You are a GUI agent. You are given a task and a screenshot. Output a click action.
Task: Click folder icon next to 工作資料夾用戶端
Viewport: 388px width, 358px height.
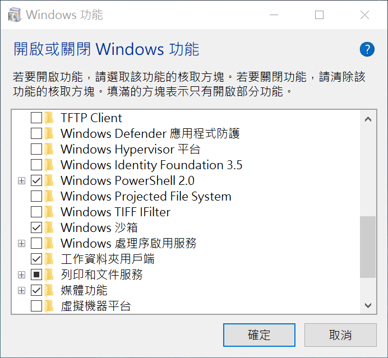click(50, 259)
